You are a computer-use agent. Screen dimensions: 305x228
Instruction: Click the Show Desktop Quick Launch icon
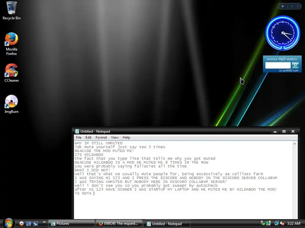click(28, 224)
